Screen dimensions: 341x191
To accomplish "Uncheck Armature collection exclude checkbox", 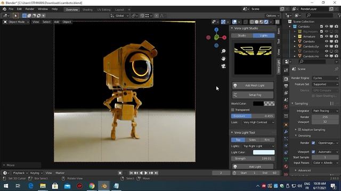I will point(321,37).
